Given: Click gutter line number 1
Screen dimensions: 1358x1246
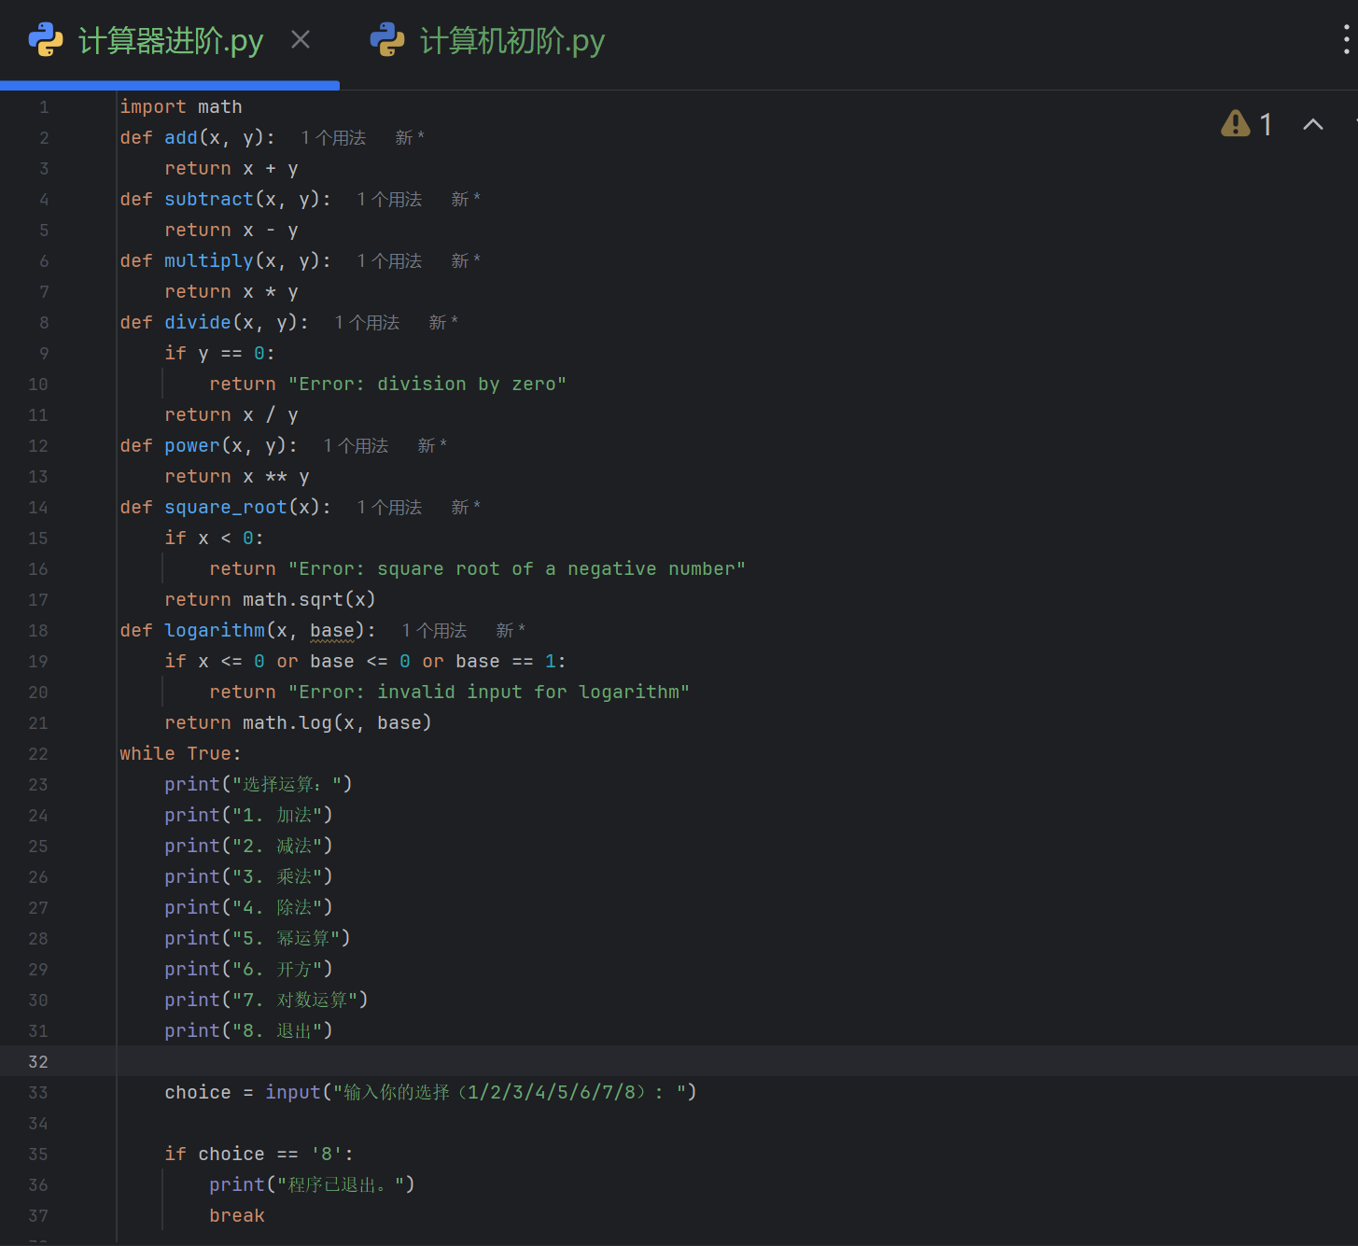Looking at the screenshot, I should click(x=44, y=107).
